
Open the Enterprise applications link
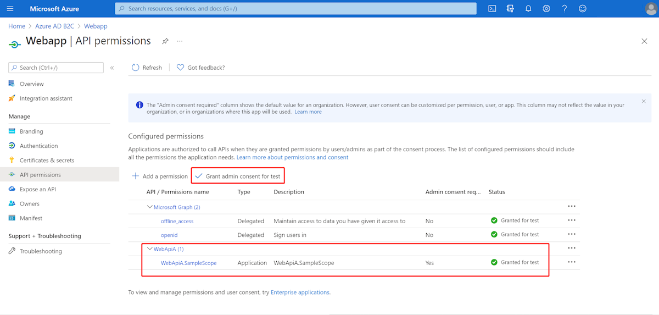pos(300,292)
